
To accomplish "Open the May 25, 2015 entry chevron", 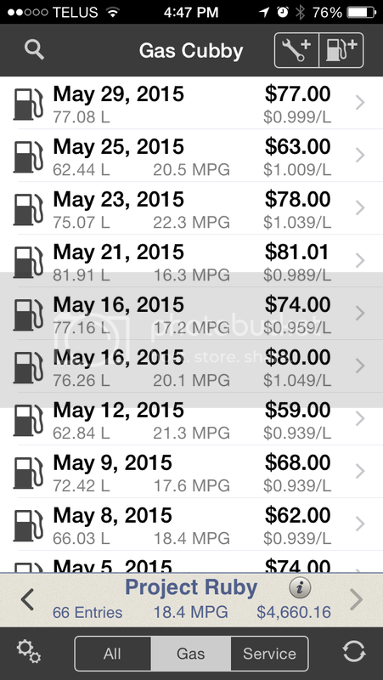I will point(360,156).
